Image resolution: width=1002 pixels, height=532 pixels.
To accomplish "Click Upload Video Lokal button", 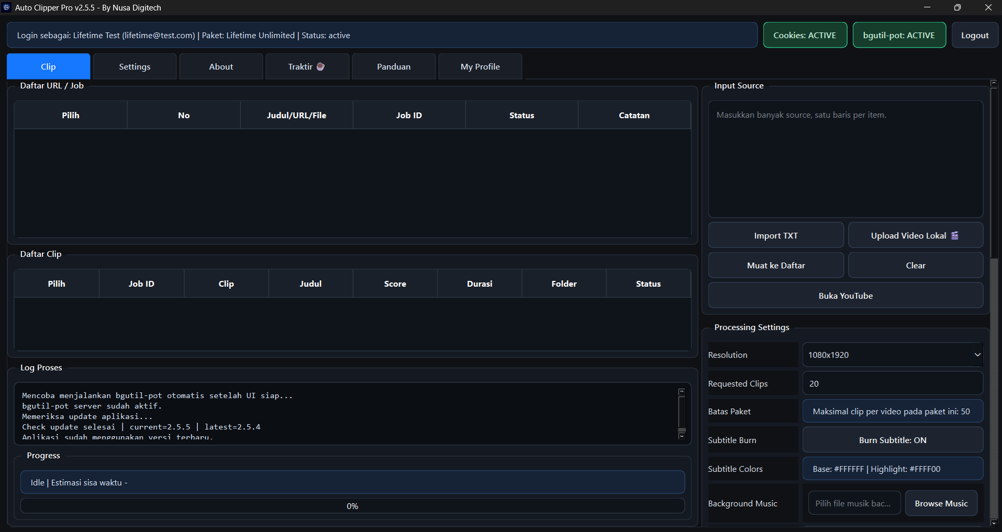I will click(916, 235).
